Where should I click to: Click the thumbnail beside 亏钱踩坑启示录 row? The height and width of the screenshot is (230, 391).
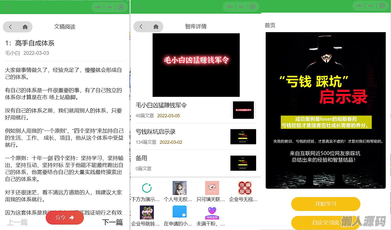tap(243, 137)
